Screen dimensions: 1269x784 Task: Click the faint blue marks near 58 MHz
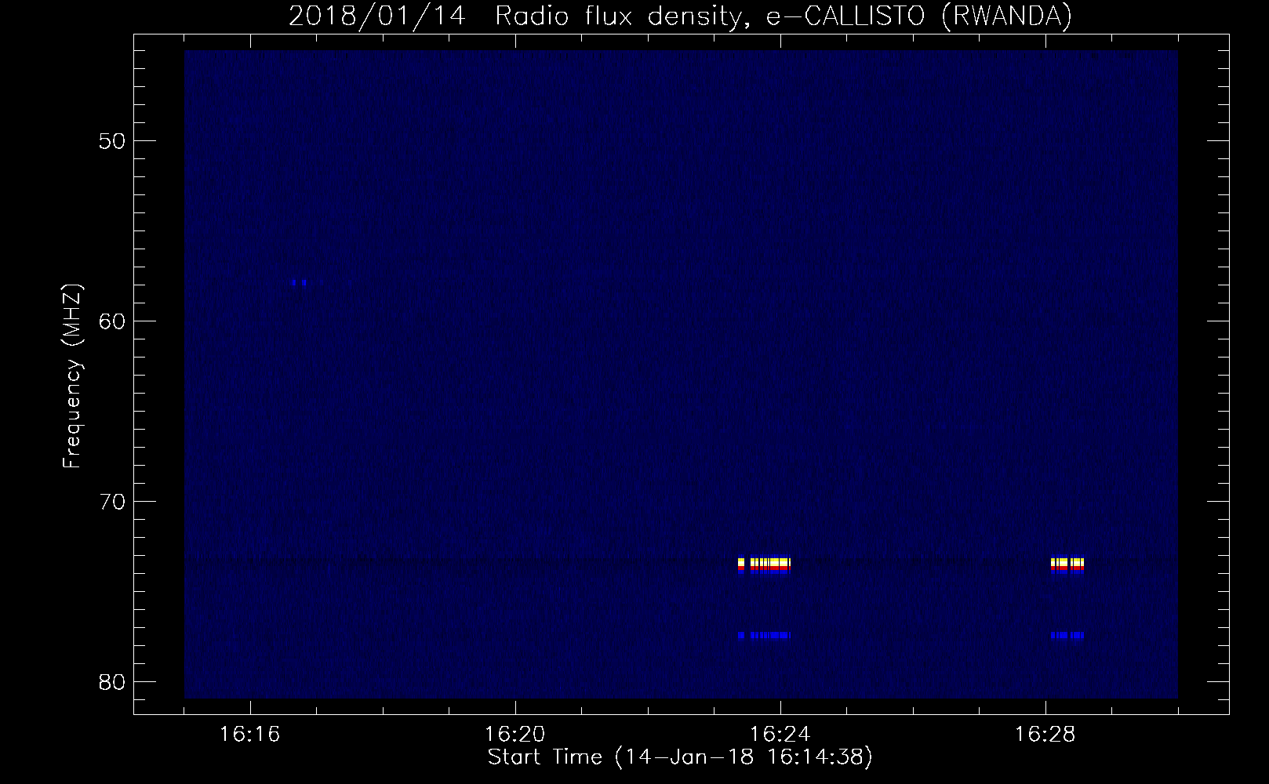pos(299,282)
